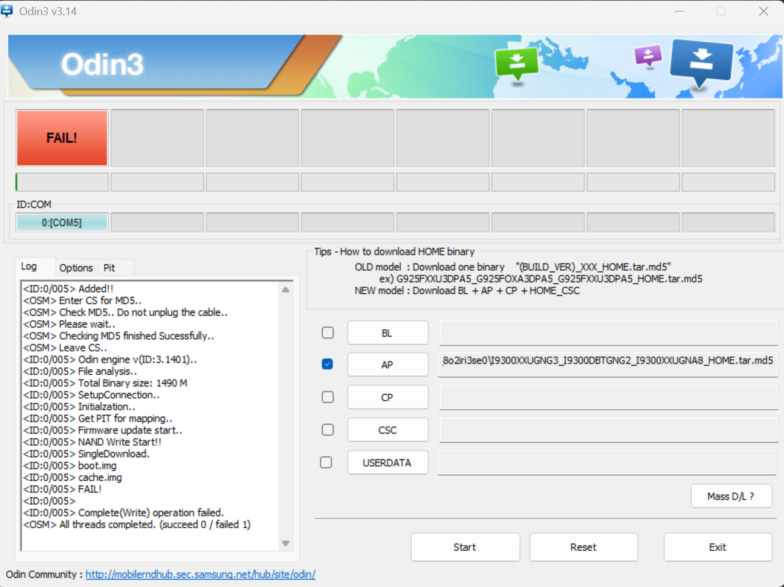The height and width of the screenshot is (587, 784).
Task: Click log line 'boot.img'
Action: pos(70,465)
